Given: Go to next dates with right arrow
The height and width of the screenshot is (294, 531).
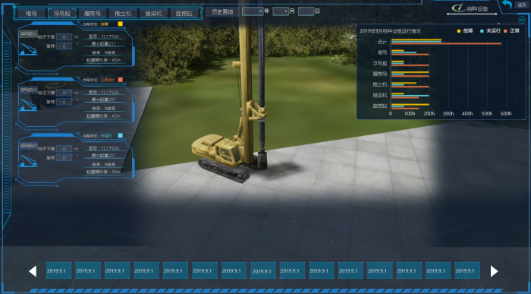Looking at the screenshot, I should 494,271.
